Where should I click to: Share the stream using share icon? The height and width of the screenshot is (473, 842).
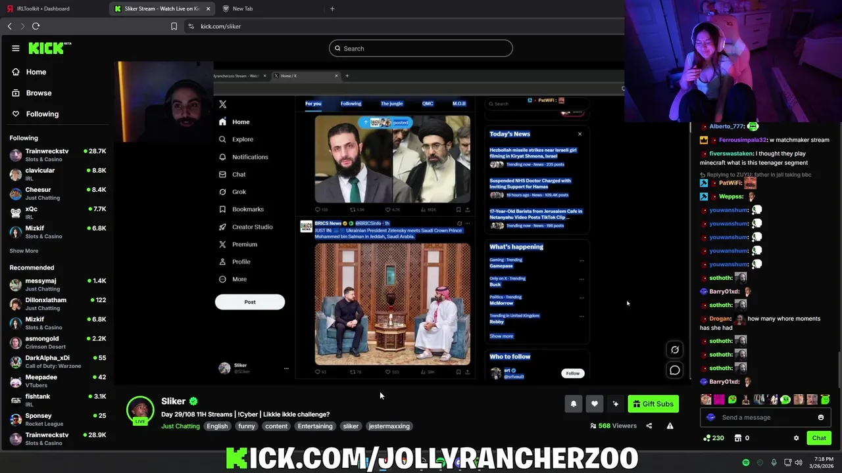[649, 426]
